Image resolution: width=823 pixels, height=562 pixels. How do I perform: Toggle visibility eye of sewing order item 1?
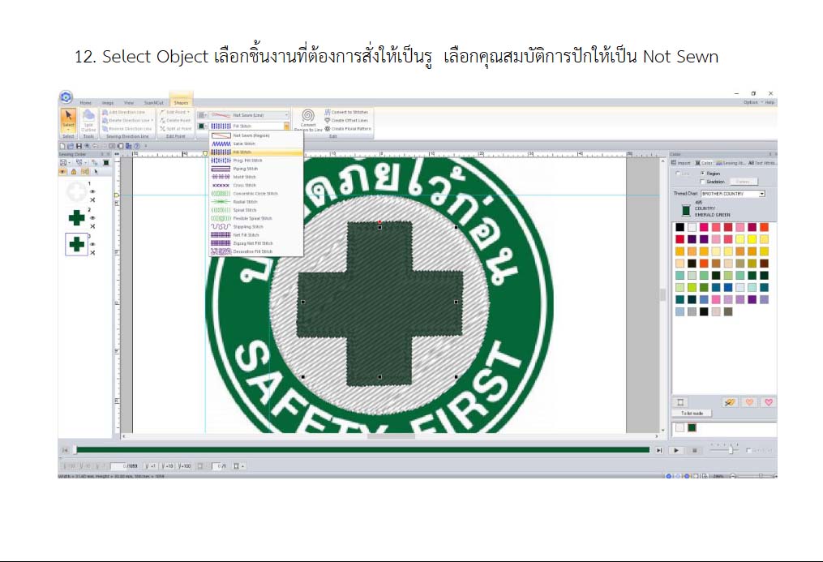tap(92, 191)
